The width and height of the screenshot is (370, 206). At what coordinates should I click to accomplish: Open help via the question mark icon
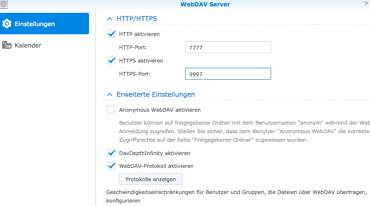point(365,4)
